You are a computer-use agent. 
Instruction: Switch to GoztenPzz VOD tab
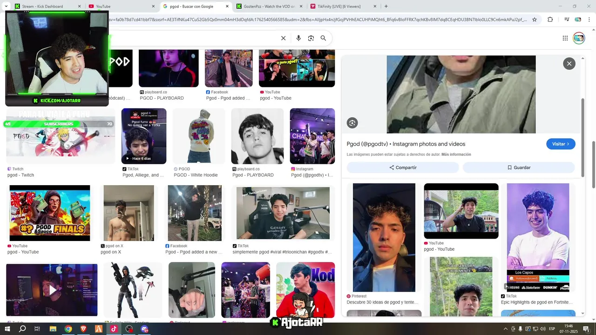pyautogui.click(x=270, y=7)
